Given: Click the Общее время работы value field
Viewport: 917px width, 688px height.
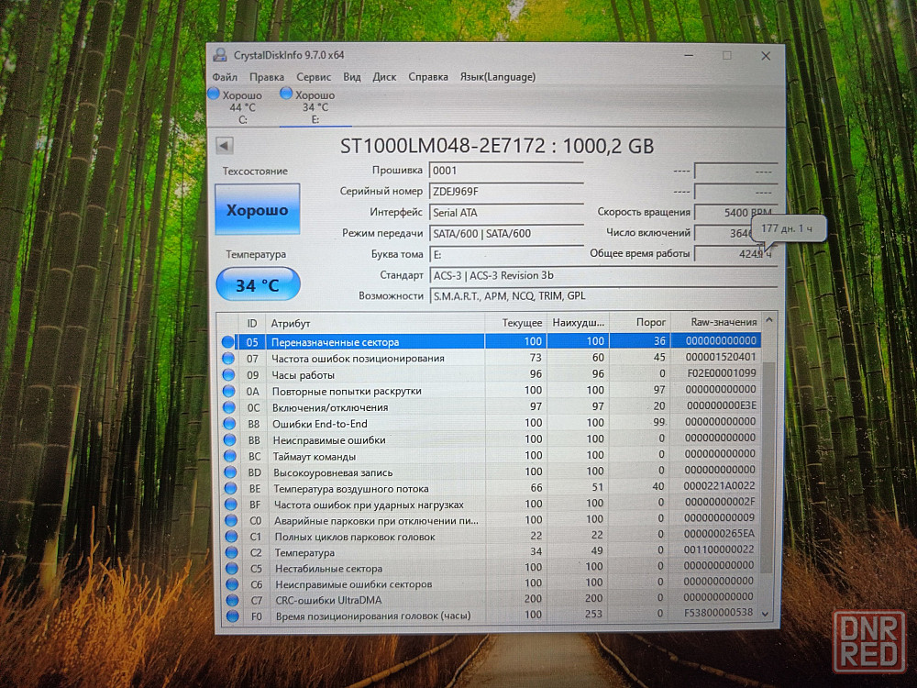Looking at the screenshot, I should [x=735, y=254].
